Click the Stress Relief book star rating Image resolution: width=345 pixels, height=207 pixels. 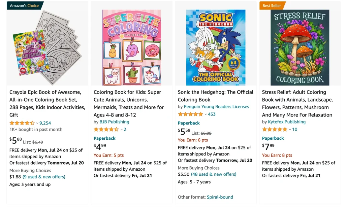pyautogui.click(x=275, y=129)
